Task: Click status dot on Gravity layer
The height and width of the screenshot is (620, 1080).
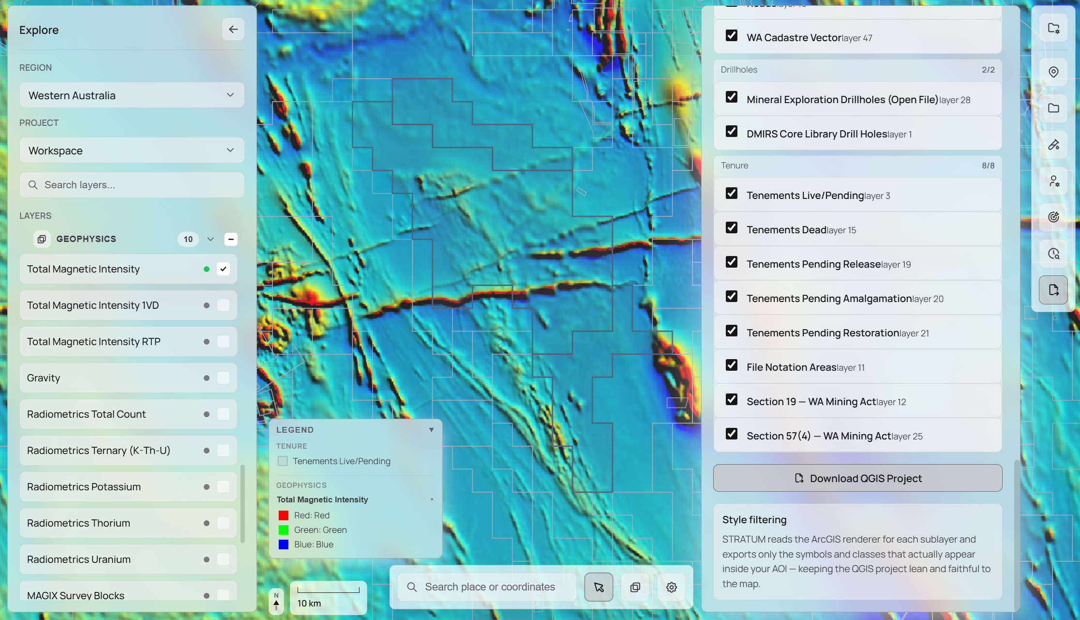Action: click(207, 378)
